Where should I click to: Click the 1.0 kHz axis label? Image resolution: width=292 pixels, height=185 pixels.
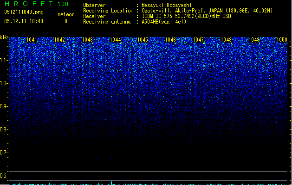click(x=4, y=83)
